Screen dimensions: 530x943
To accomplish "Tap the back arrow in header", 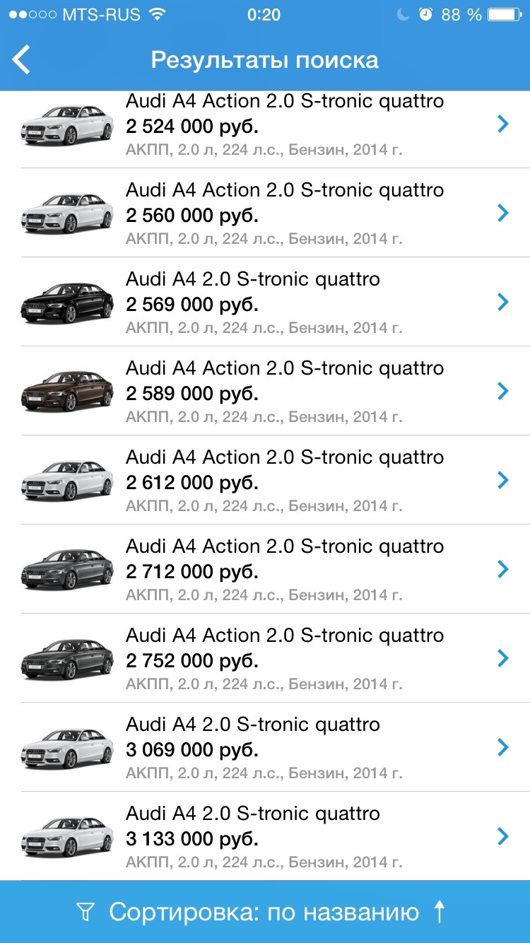I will click(22, 59).
